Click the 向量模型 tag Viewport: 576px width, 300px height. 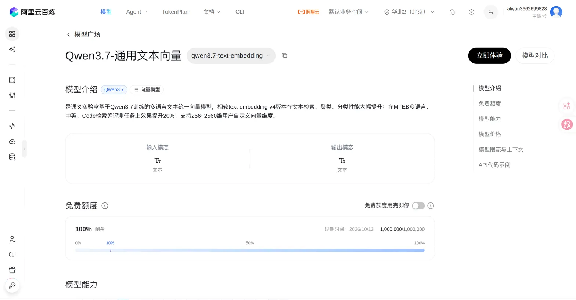coord(147,90)
